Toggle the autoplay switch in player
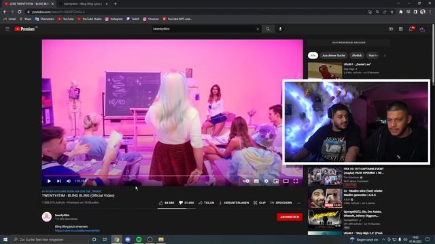 [247, 181]
